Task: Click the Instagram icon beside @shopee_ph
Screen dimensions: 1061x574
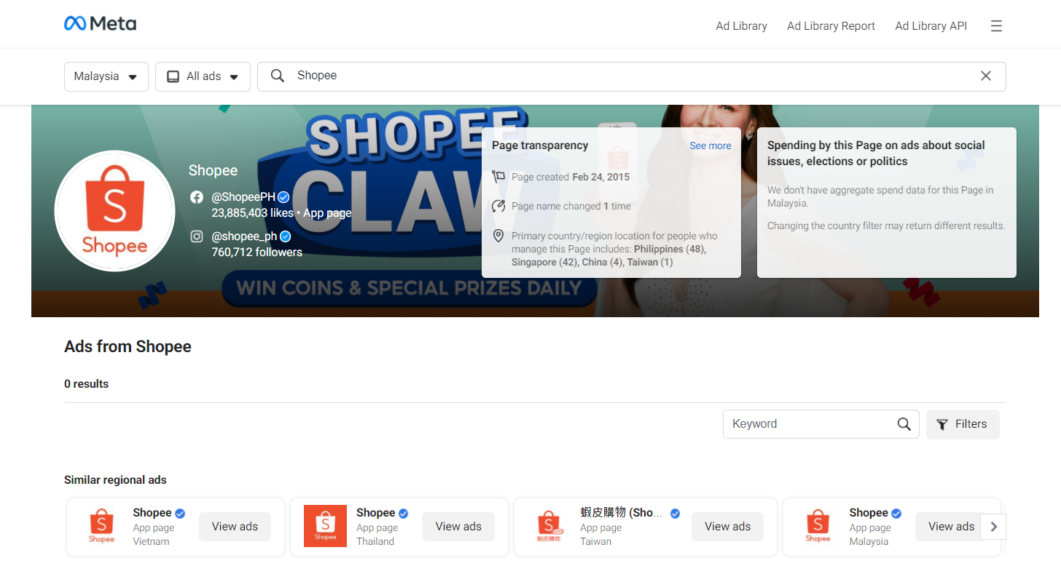Action: pyautogui.click(x=196, y=236)
